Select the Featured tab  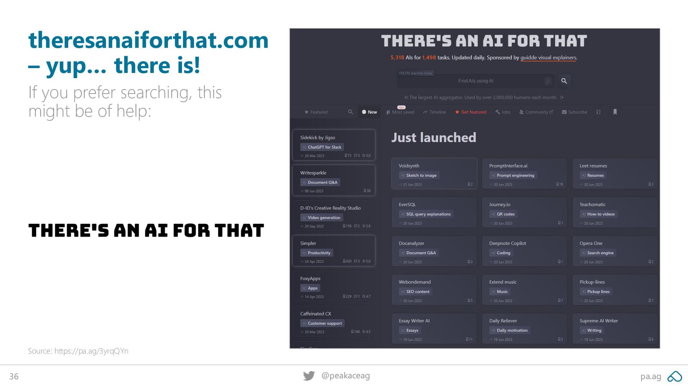316,112
